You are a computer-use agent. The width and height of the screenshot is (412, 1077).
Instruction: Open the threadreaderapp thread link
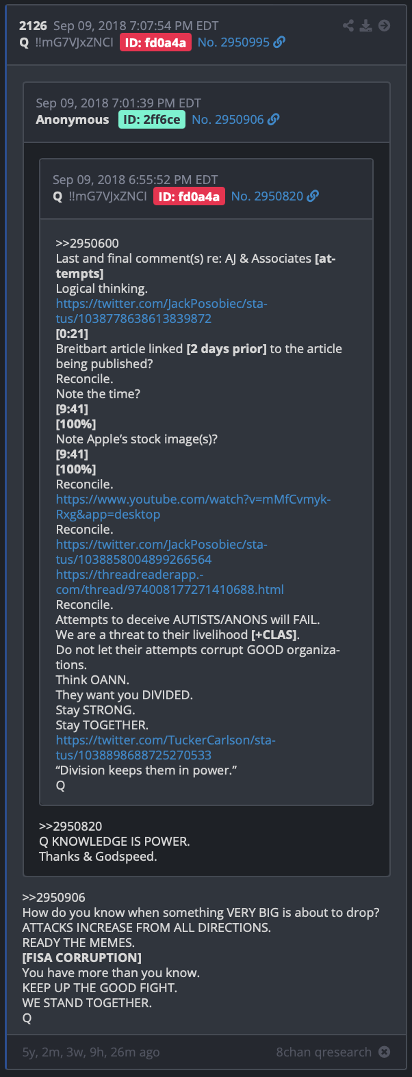pyautogui.click(x=170, y=582)
